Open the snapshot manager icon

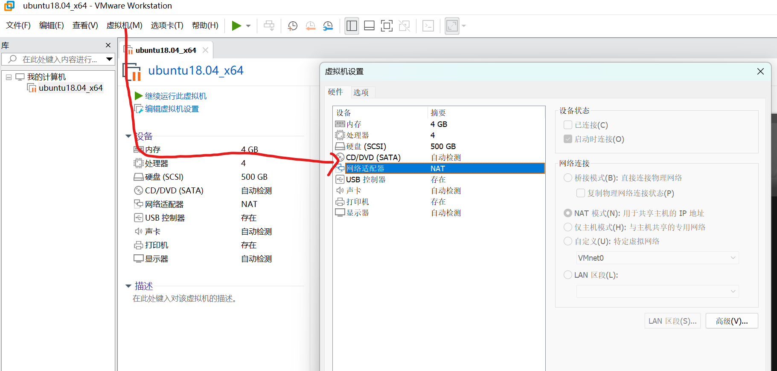pos(328,26)
